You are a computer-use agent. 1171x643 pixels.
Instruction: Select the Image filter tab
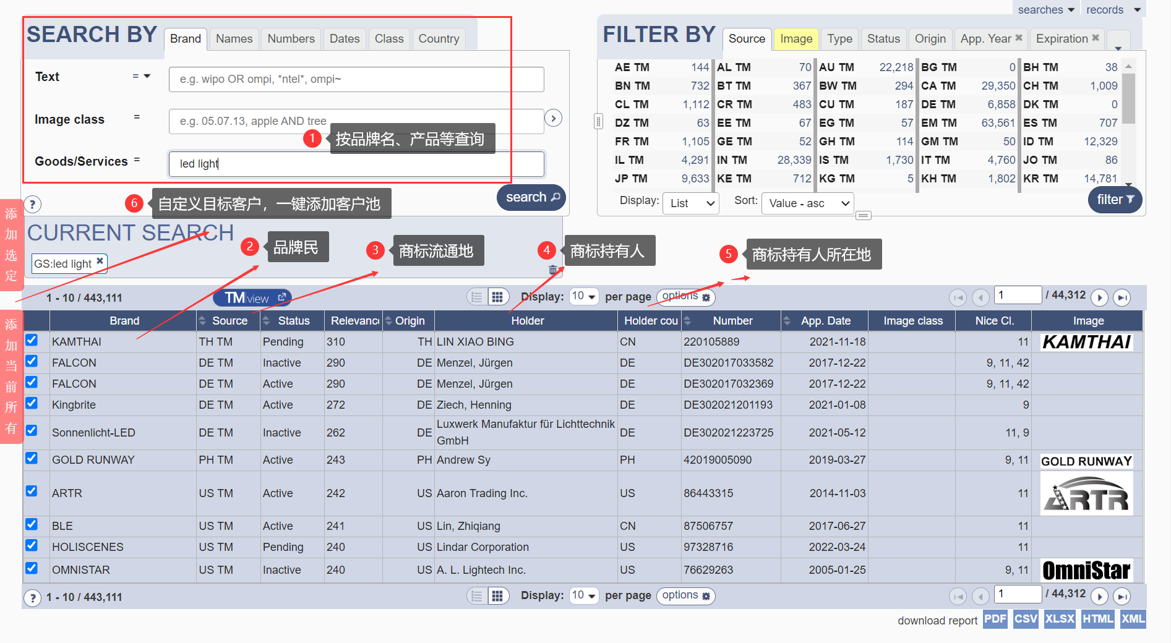pos(796,39)
